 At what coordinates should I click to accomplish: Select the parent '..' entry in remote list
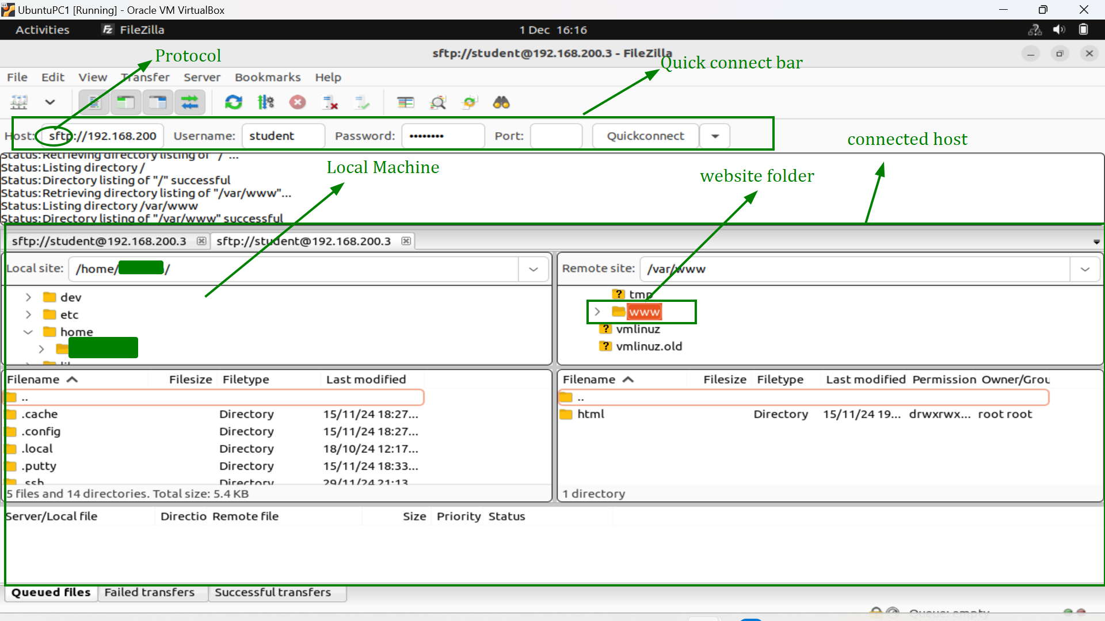point(803,397)
